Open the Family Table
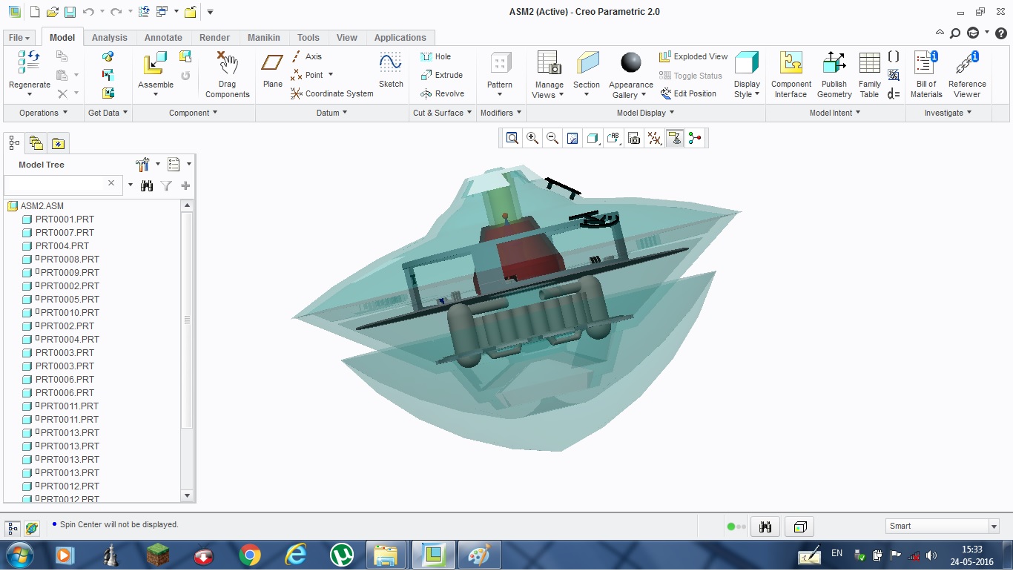Image resolution: width=1013 pixels, height=571 pixels. point(869,74)
